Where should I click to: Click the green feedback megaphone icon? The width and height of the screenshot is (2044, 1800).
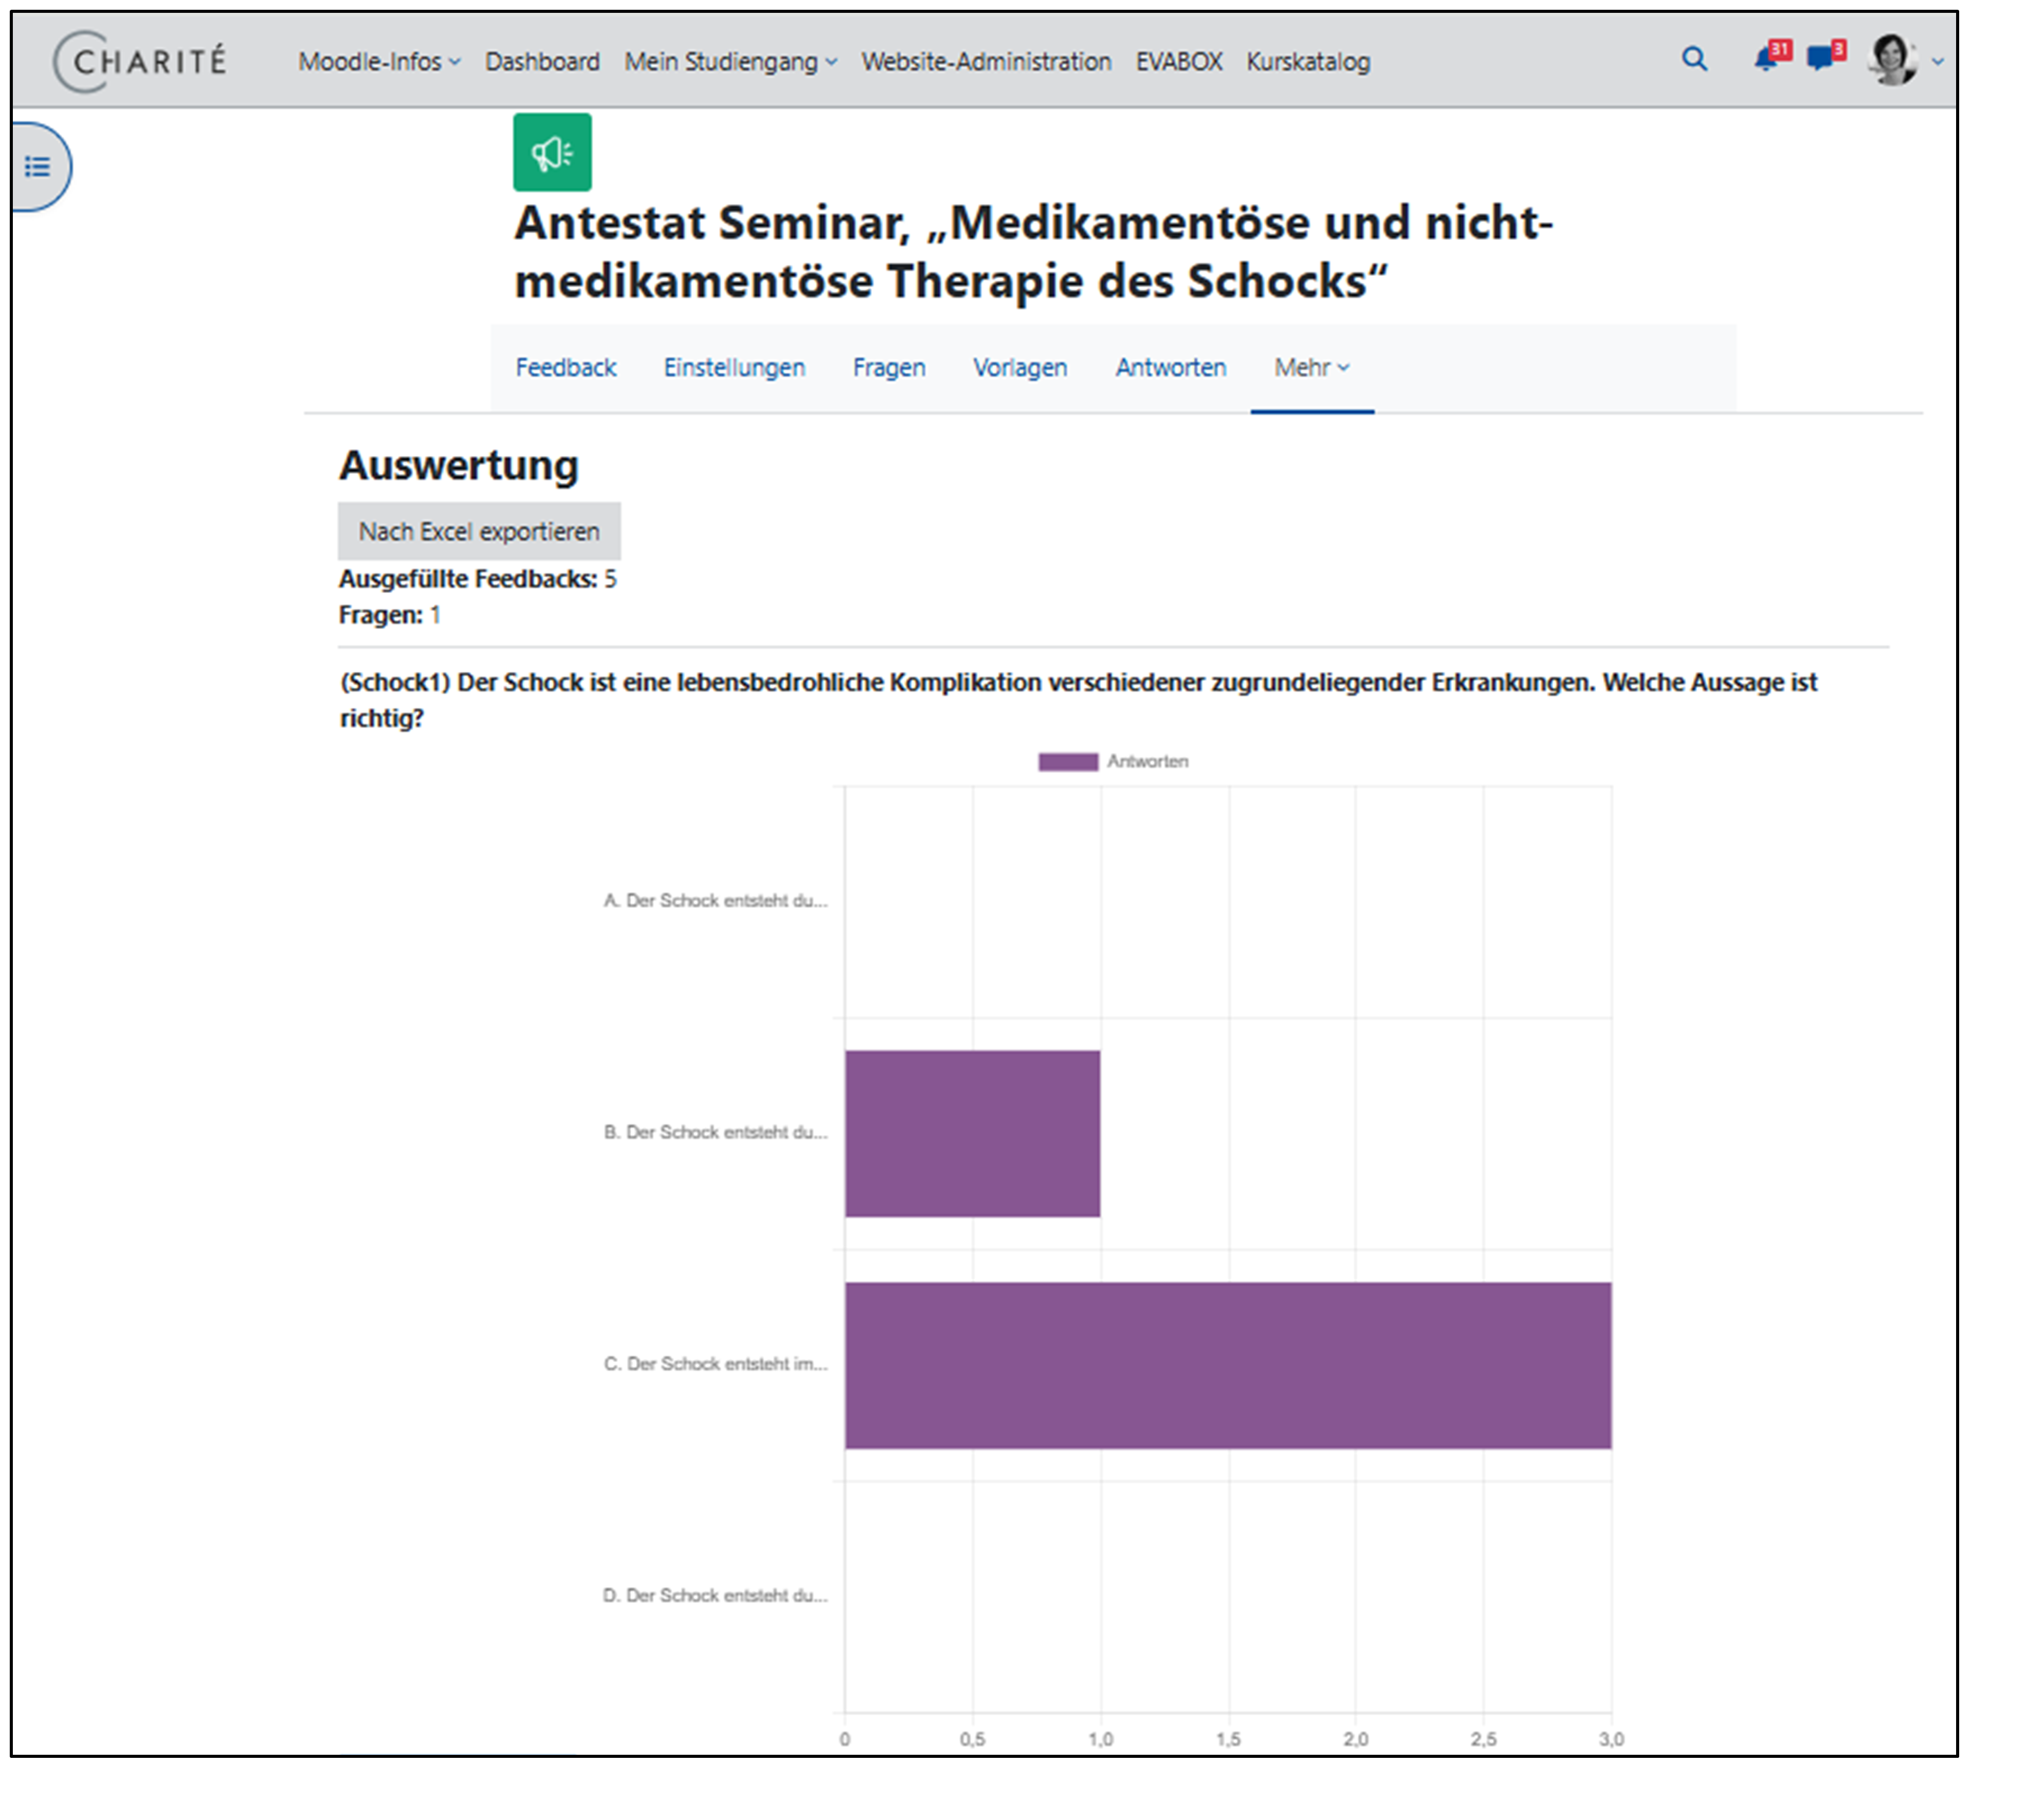(x=552, y=153)
